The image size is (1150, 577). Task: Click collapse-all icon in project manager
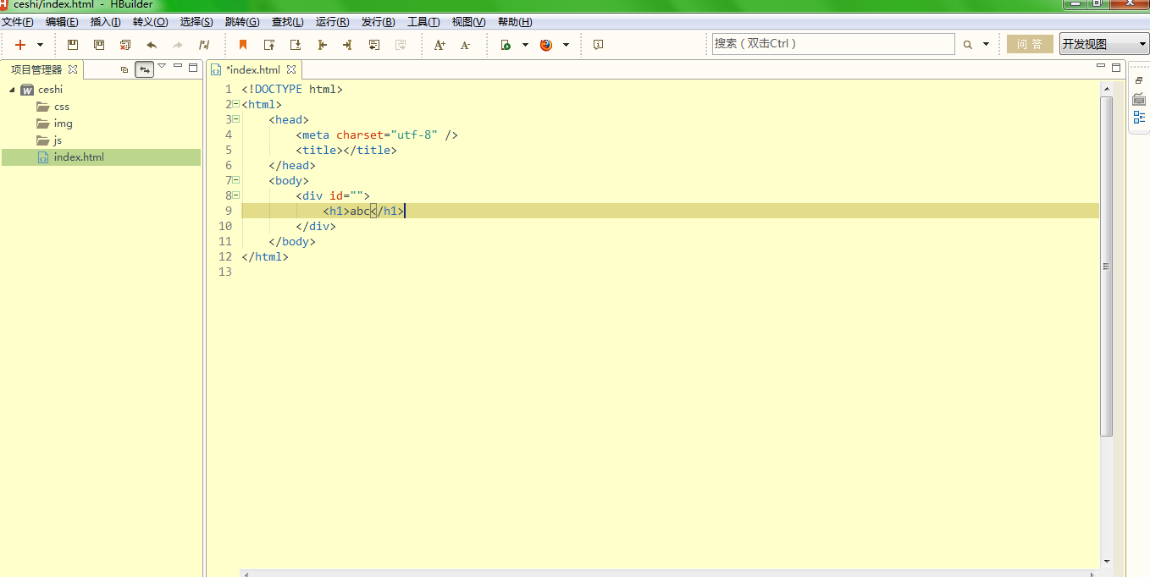(x=124, y=69)
